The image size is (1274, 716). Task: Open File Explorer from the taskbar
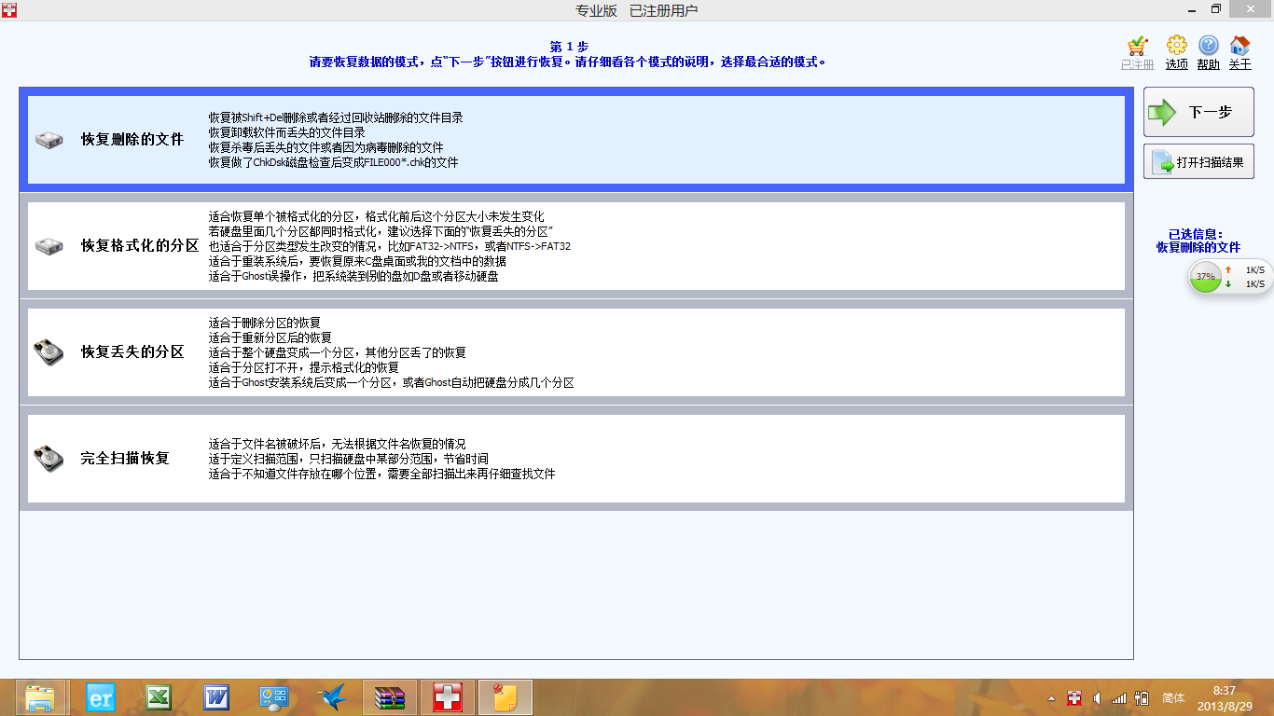(40, 697)
